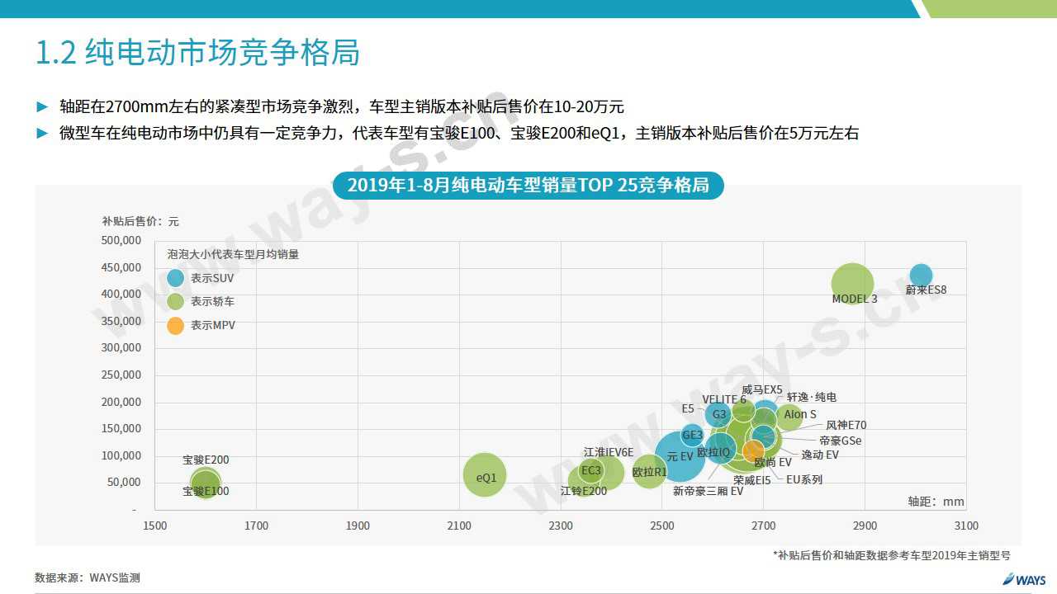Click the 500,000 y-axis value
1057x594 pixels.
121,240
